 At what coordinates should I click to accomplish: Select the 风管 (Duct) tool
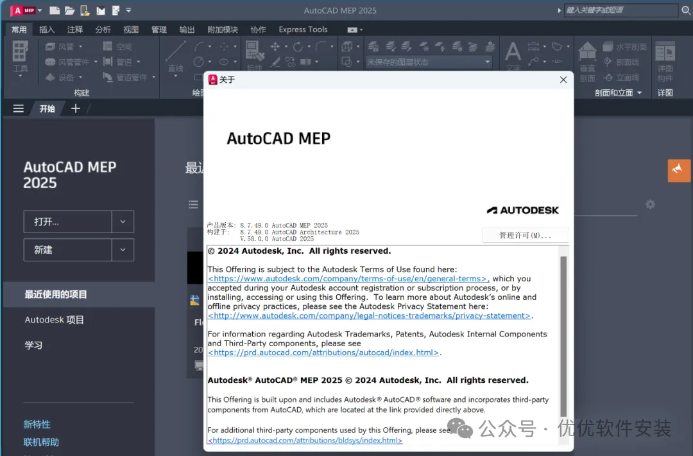coord(60,46)
